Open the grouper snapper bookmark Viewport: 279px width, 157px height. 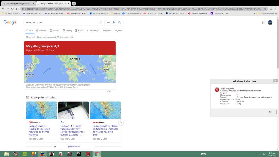point(77,13)
